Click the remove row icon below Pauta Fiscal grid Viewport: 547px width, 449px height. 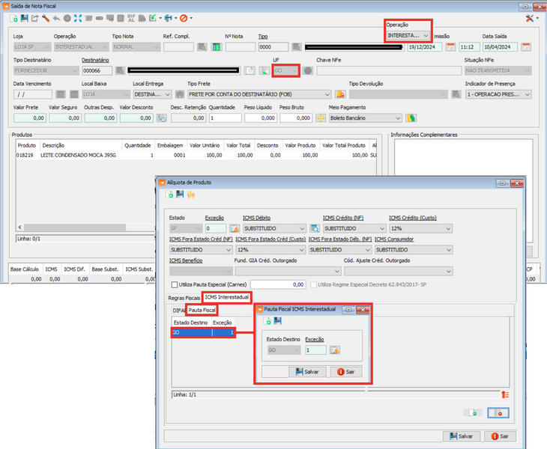499,413
